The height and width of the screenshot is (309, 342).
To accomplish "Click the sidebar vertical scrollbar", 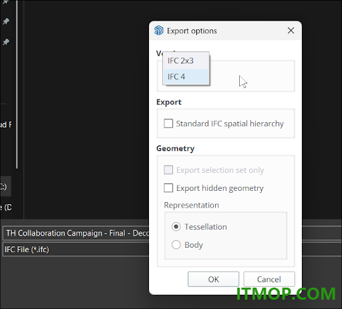I will point(17,85).
